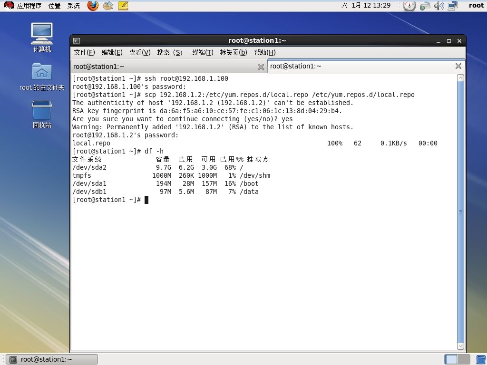
Task: Maximize the terminal window
Action: [x=449, y=41]
